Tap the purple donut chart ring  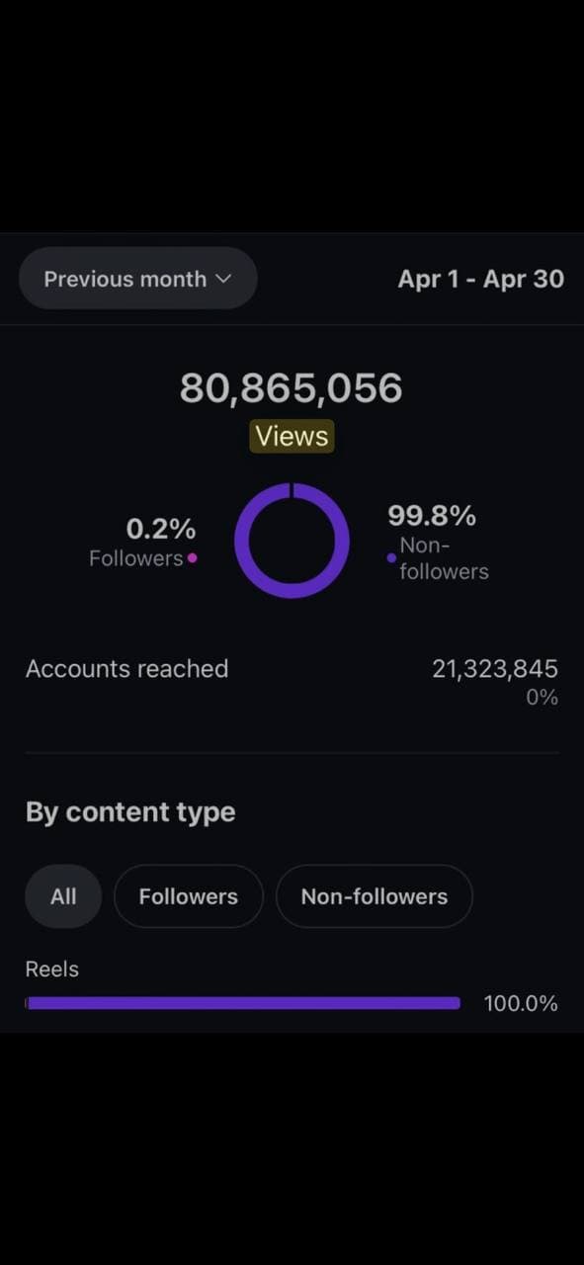point(292,541)
